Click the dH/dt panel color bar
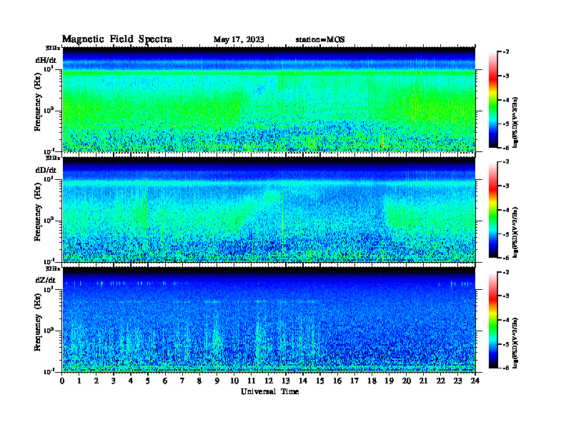Viewport: 566px width, 437px height. [x=493, y=99]
